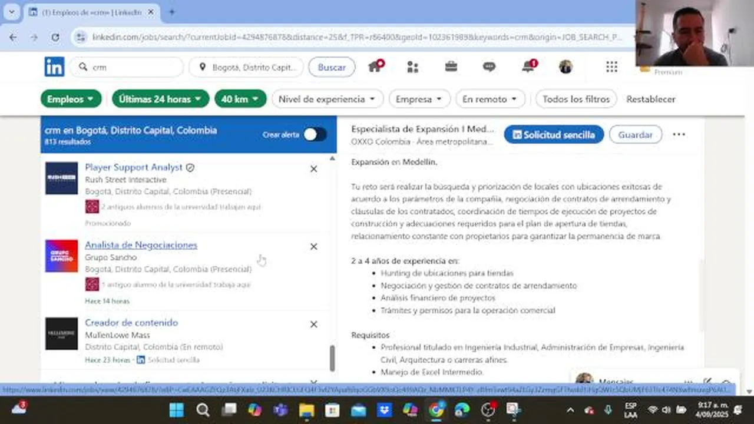Click the 'Hace 14 horas' timestamp

coord(107,301)
